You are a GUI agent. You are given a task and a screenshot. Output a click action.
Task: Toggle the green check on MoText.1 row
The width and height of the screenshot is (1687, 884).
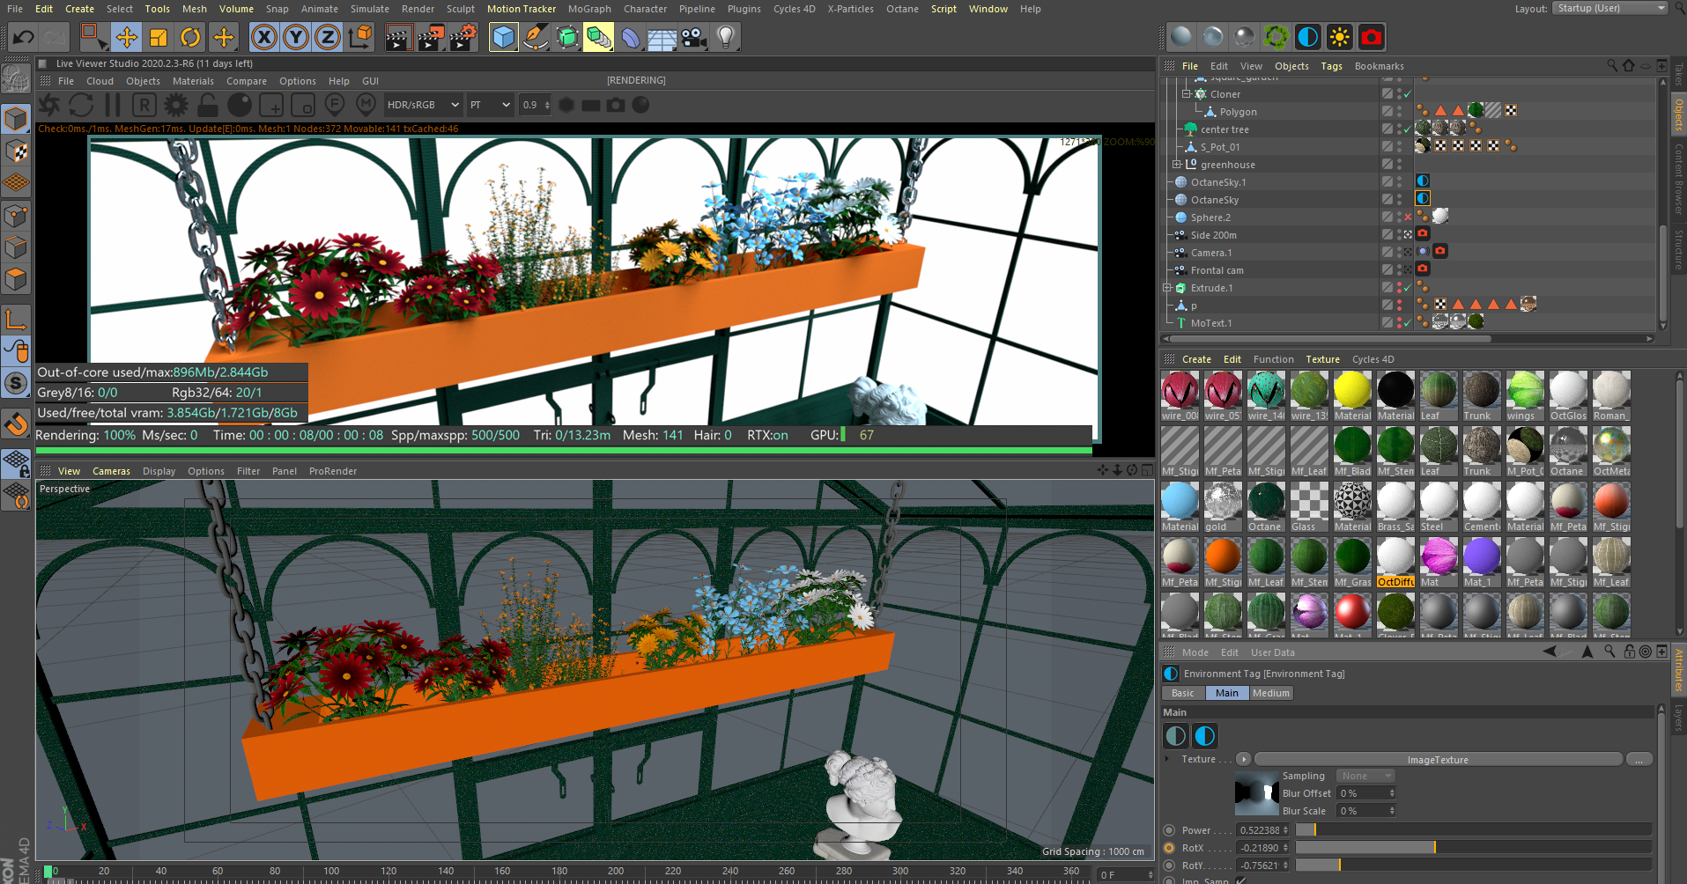(1408, 322)
